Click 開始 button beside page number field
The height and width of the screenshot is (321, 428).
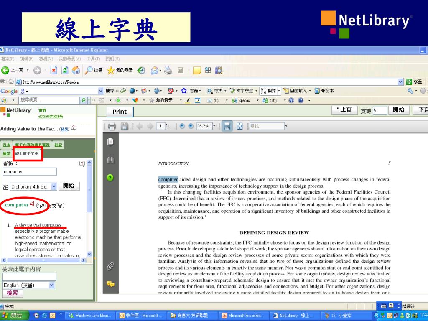(x=398, y=110)
